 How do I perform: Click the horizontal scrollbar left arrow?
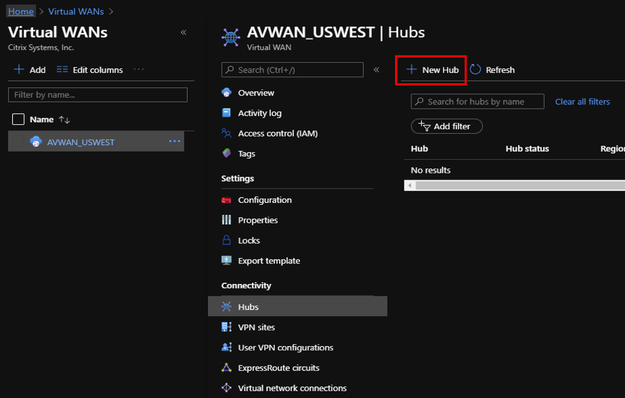pyautogui.click(x=409, y=186)
